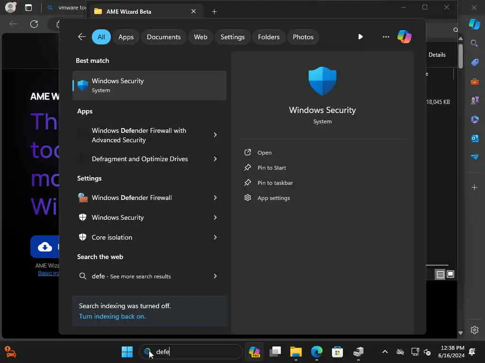Open Edge sidebar Outlook icon
Image resolution: width=485 pixels, height=363 pixels.
pos(475,138)
